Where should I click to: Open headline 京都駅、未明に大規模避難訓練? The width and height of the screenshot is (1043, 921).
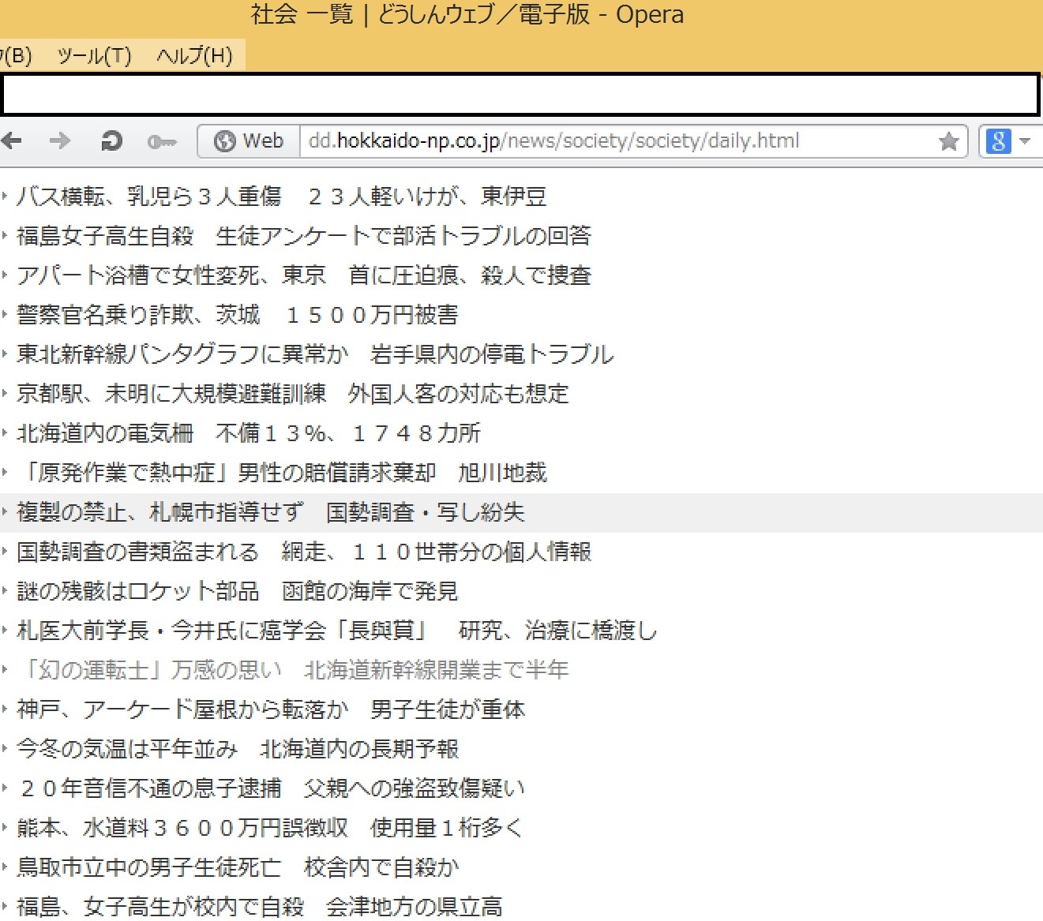(x=293, y=394)
